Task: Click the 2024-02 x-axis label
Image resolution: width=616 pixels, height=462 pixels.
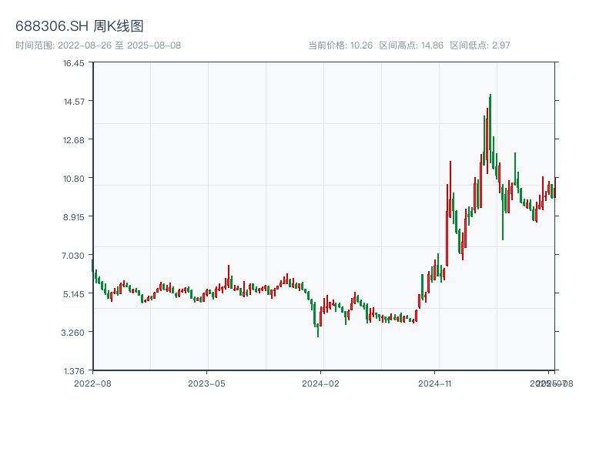Action: 320,383
